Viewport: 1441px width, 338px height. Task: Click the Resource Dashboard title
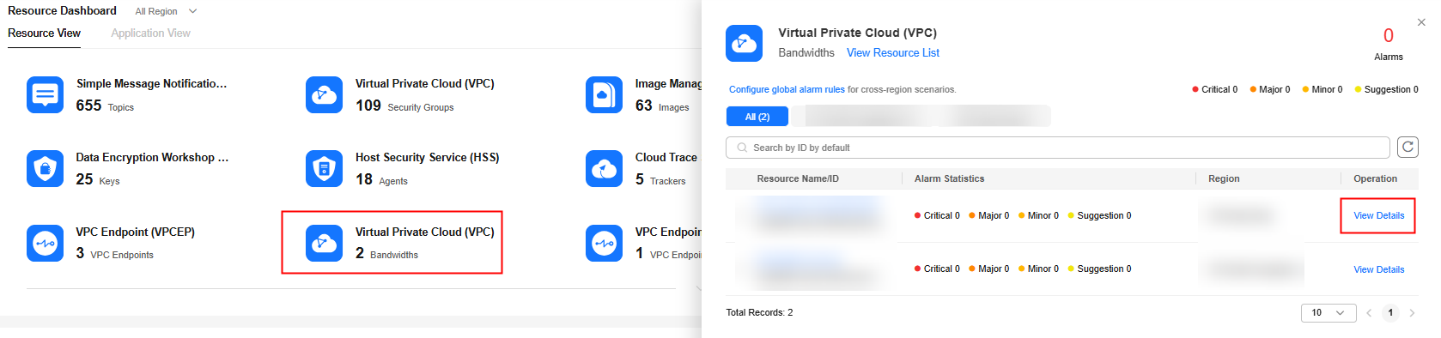62,10
